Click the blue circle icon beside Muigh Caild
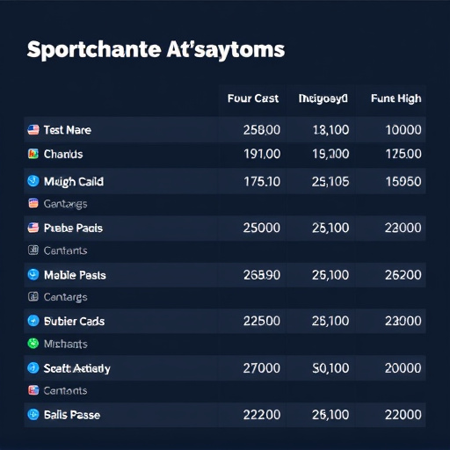Screen dimensions: 450x450 pos(33,181)
